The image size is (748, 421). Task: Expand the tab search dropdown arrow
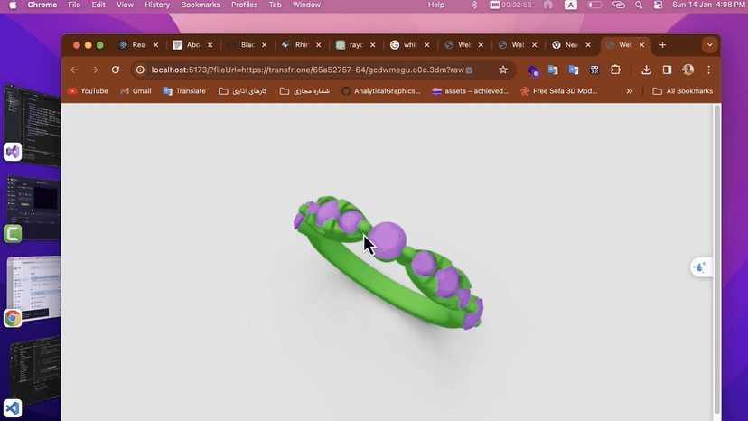[x=709, y=45]
